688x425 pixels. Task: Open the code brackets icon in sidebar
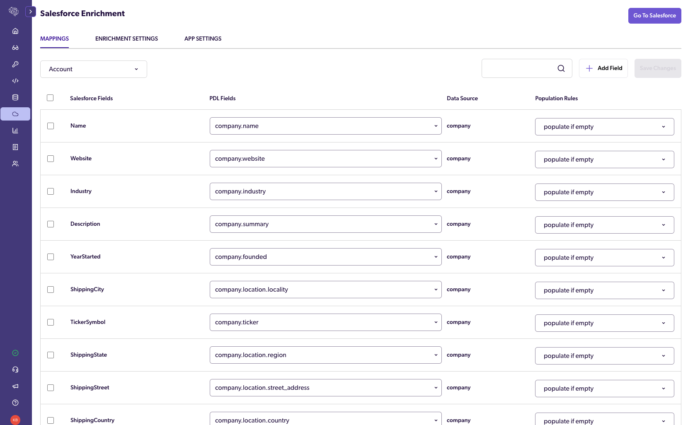[15, 81]
